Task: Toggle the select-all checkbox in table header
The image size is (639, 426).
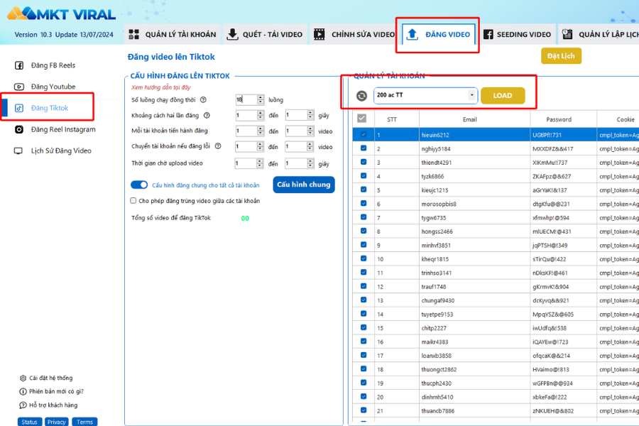Action: point(361,119)
